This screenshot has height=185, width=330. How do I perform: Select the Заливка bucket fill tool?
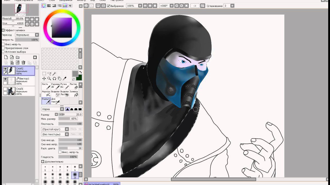tap(74, 93)
